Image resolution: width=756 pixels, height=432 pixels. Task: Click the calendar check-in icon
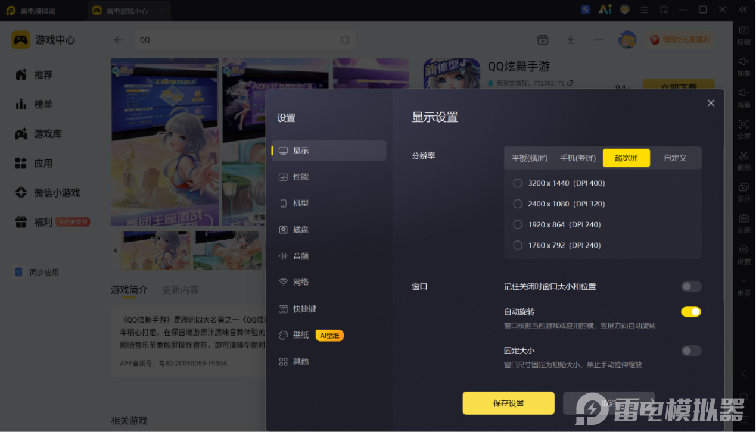[543, 40]
